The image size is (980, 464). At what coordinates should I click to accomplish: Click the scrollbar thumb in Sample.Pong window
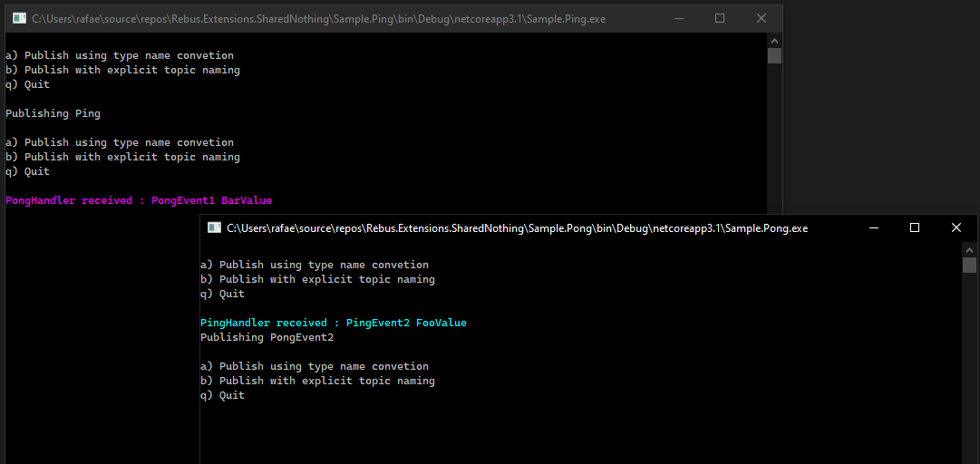969,265
